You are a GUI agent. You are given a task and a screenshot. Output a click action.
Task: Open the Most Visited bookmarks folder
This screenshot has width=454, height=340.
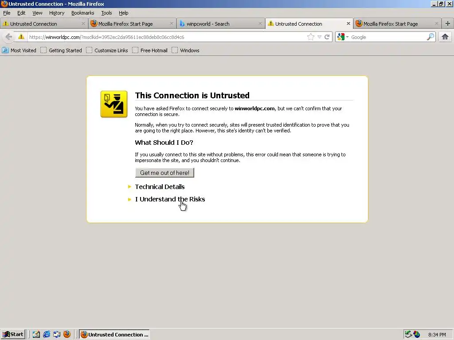19,50
